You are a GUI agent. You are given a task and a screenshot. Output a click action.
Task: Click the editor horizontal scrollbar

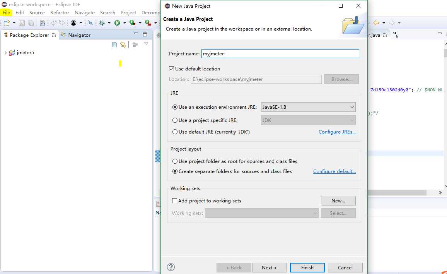point(397,193)
